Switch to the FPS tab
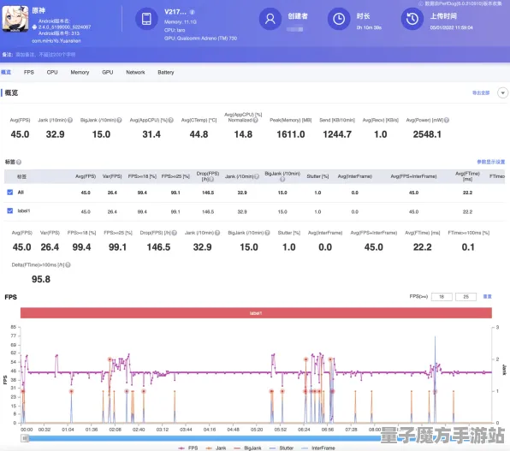The height and width of the screenshot is (451, 510). click(x=29, y=72)
